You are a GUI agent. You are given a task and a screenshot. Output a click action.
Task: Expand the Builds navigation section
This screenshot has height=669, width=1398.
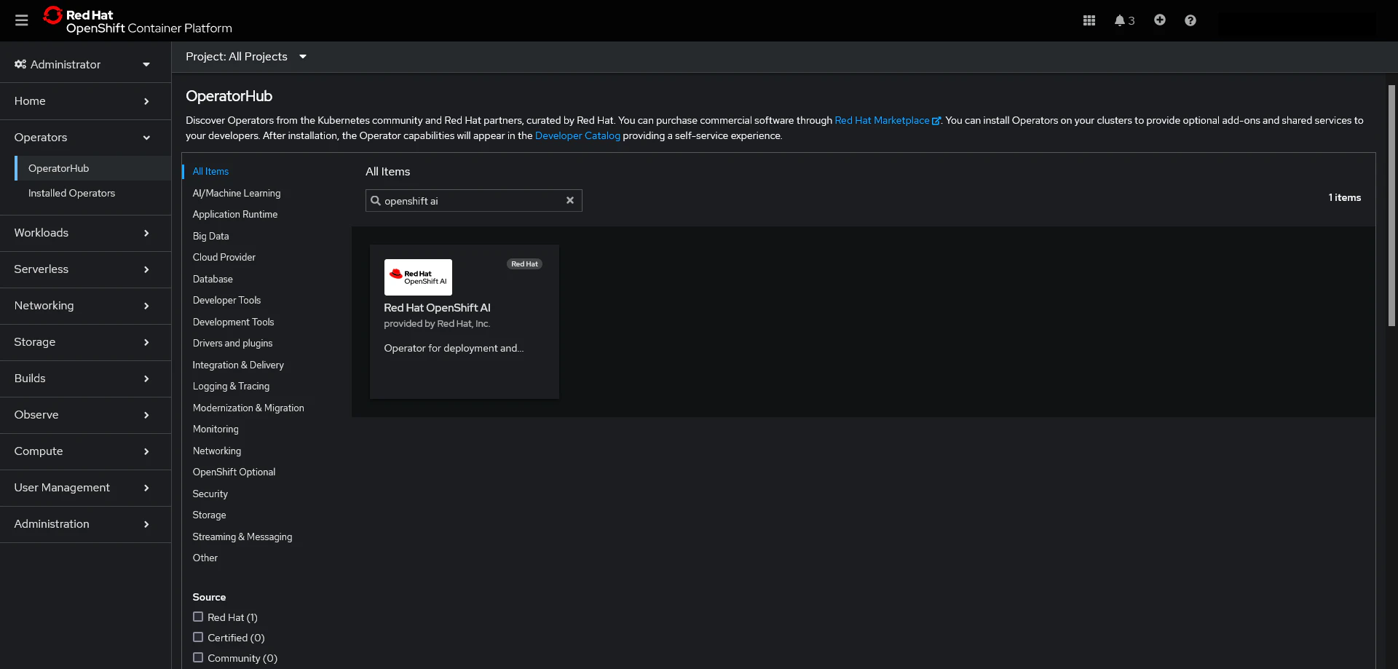click(85, 379)
